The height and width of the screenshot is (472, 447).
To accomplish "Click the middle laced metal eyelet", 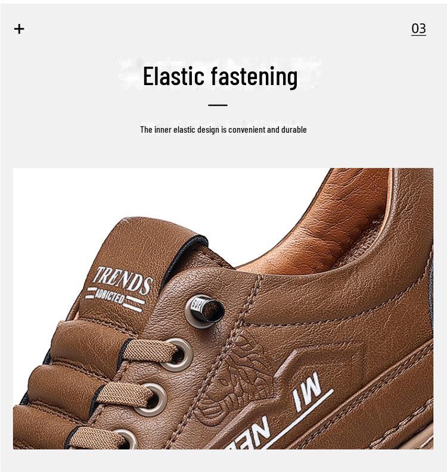I will tap(152, 399).
